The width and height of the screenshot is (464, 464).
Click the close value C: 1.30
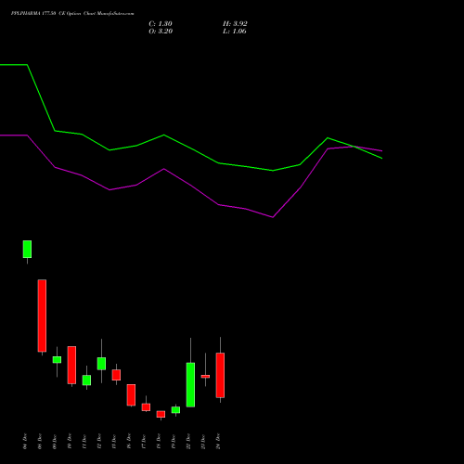(x=161, y=24)
